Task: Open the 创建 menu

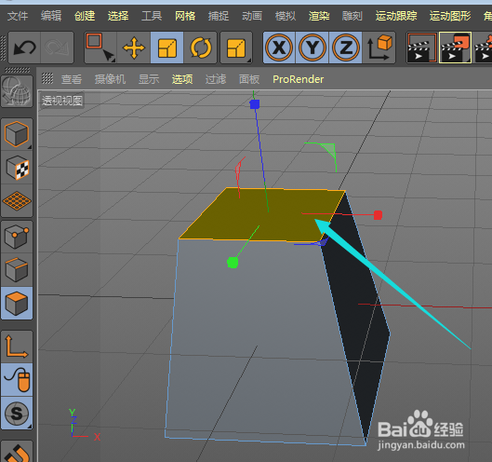Action: coord(85,16)
